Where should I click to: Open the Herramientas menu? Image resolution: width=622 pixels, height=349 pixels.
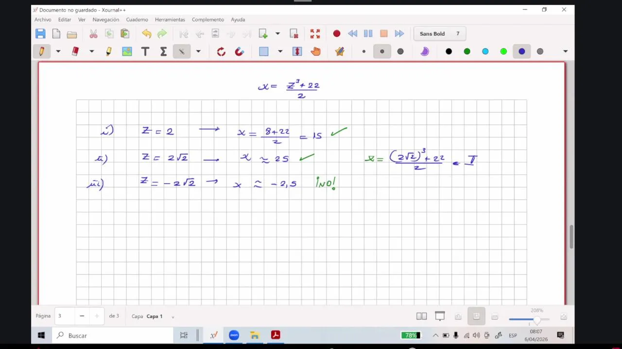(x=170, y=19)
